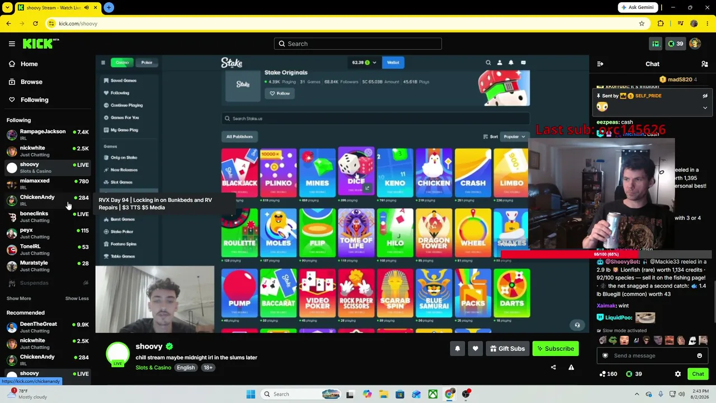Open the Slots & Casino category link
Screen dimensions: 716x403
153,368
